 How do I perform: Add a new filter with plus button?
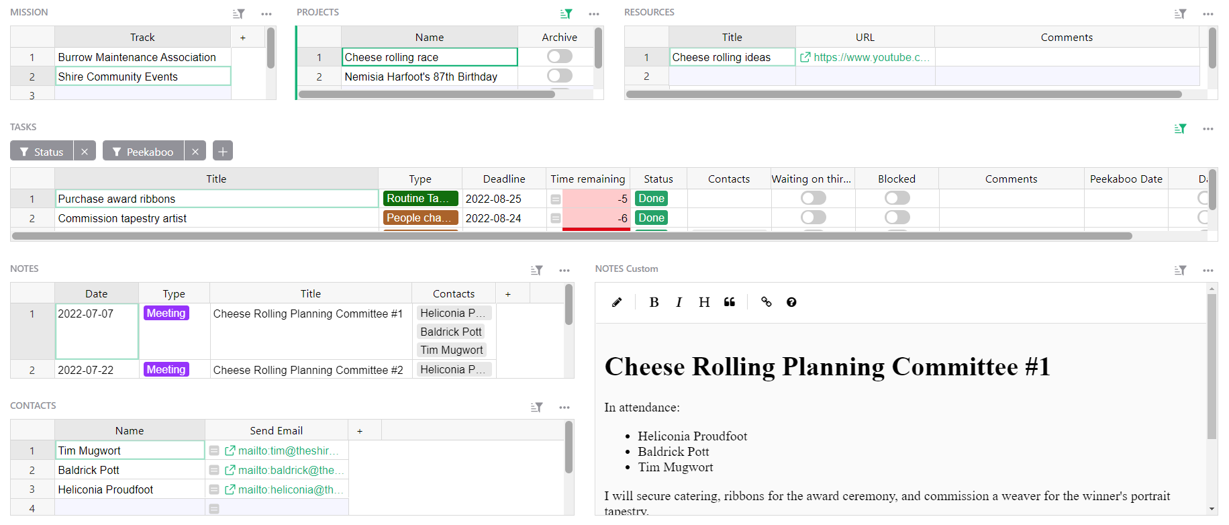click(x=223, y=152)
